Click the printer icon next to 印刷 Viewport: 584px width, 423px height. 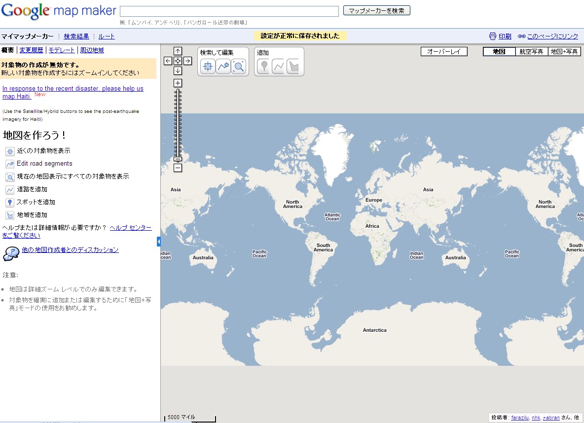point(492,36)
